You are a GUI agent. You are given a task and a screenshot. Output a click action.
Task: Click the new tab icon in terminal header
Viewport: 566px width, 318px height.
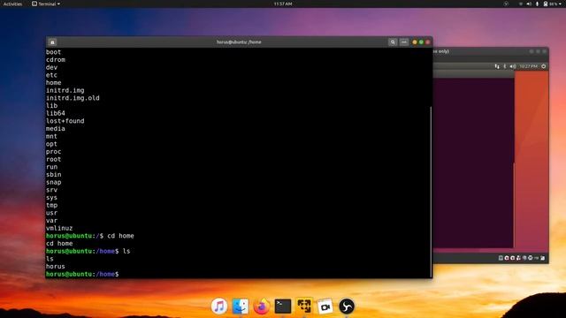click(52, 42)
